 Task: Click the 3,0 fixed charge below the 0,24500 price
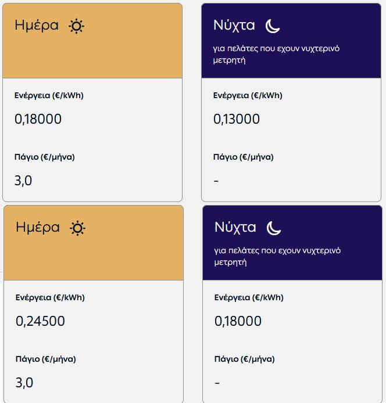tap(24, 382)
